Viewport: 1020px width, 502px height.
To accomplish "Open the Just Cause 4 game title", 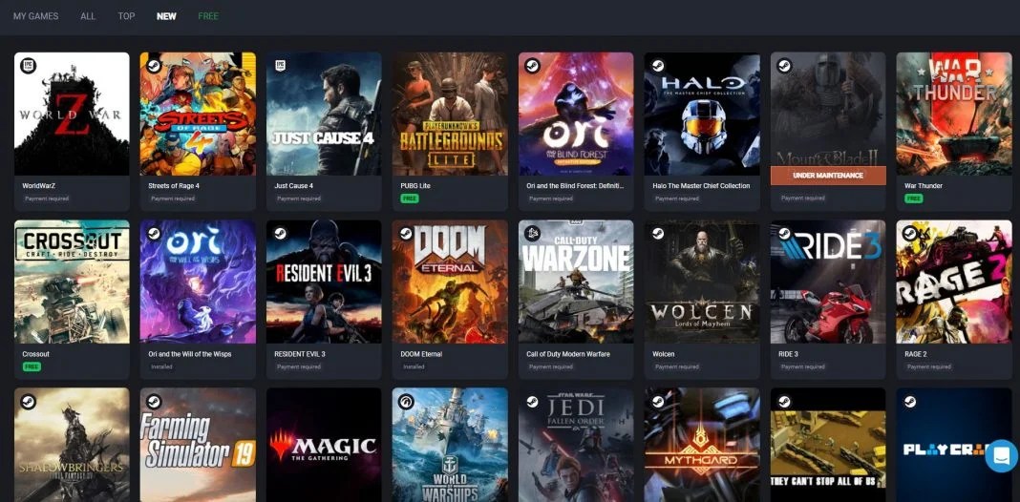I will pos(293,186).
